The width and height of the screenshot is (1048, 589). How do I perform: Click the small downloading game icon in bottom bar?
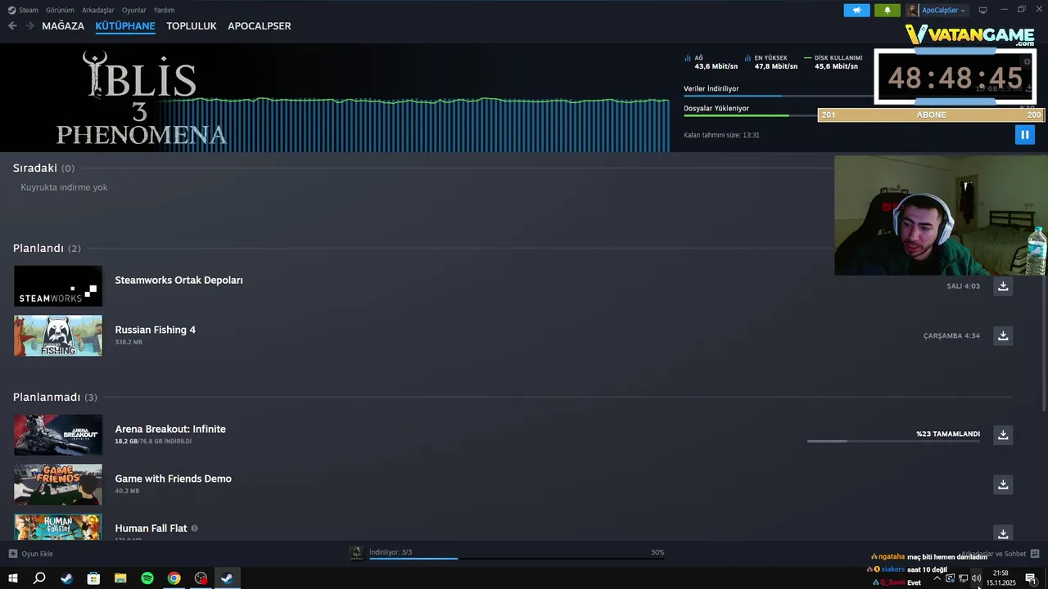point(356,553)
